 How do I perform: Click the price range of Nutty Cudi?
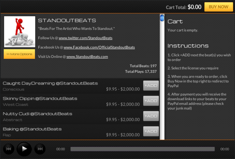pyautogui.click(x=123, y=120)
